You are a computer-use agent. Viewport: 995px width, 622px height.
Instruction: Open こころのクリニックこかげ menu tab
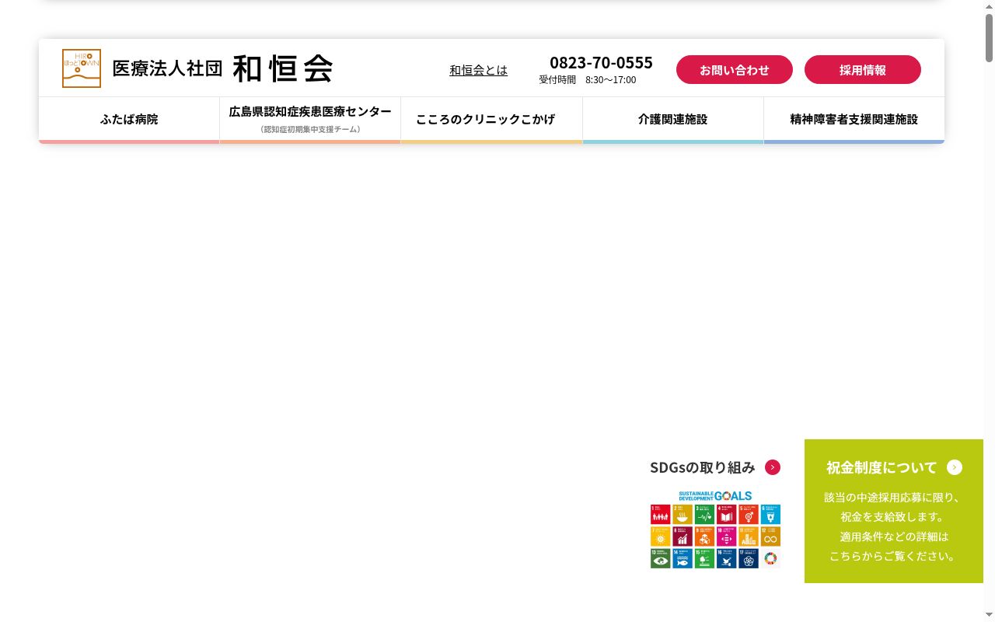491,120
